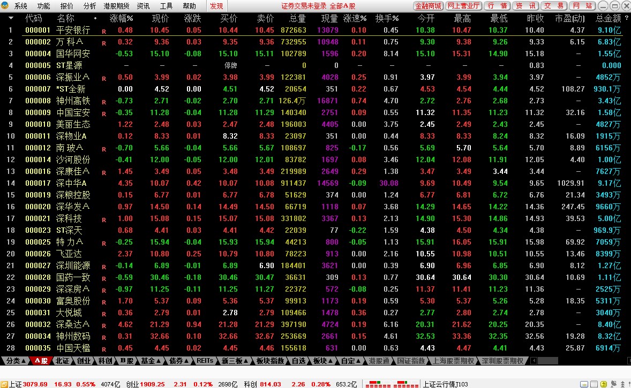Select stock row 000002 万科A
The image size is (631, 388).
pos(315,42)
